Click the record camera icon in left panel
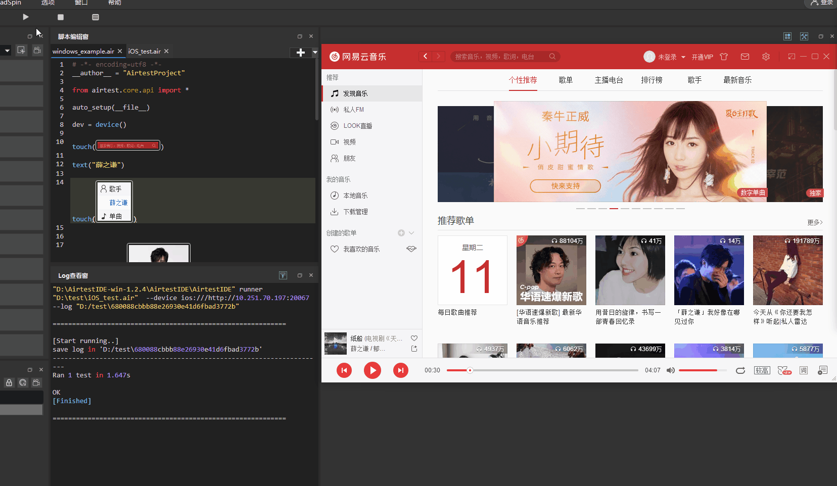Image resolution: width=837 pixels, height=486 pixels. click(37, 50)
